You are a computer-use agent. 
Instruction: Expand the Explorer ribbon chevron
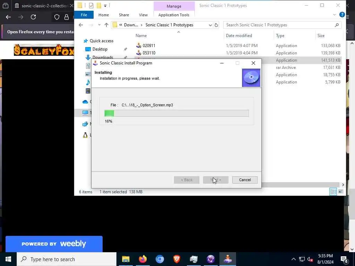coord(335,15)
